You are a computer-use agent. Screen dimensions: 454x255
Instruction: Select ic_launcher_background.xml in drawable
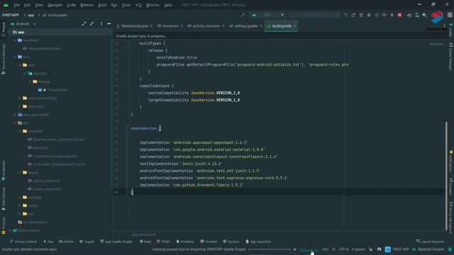(x=52, y=156)
